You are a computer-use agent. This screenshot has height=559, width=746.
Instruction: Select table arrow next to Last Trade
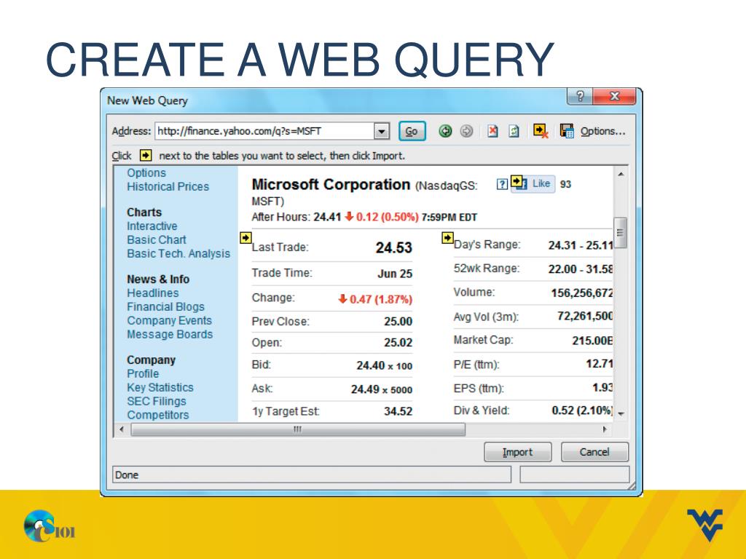(246, 238)
